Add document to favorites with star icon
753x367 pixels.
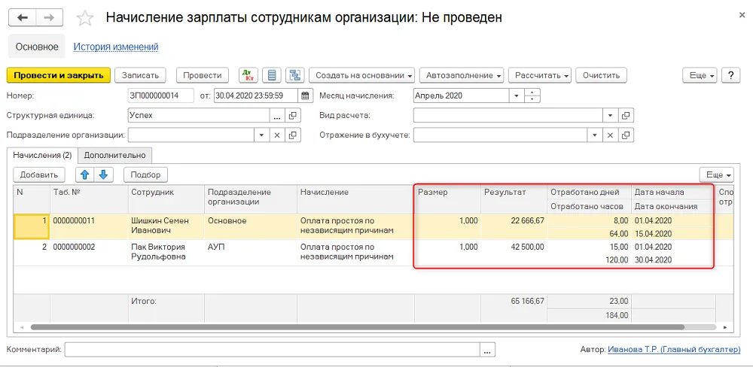point(85,18)
